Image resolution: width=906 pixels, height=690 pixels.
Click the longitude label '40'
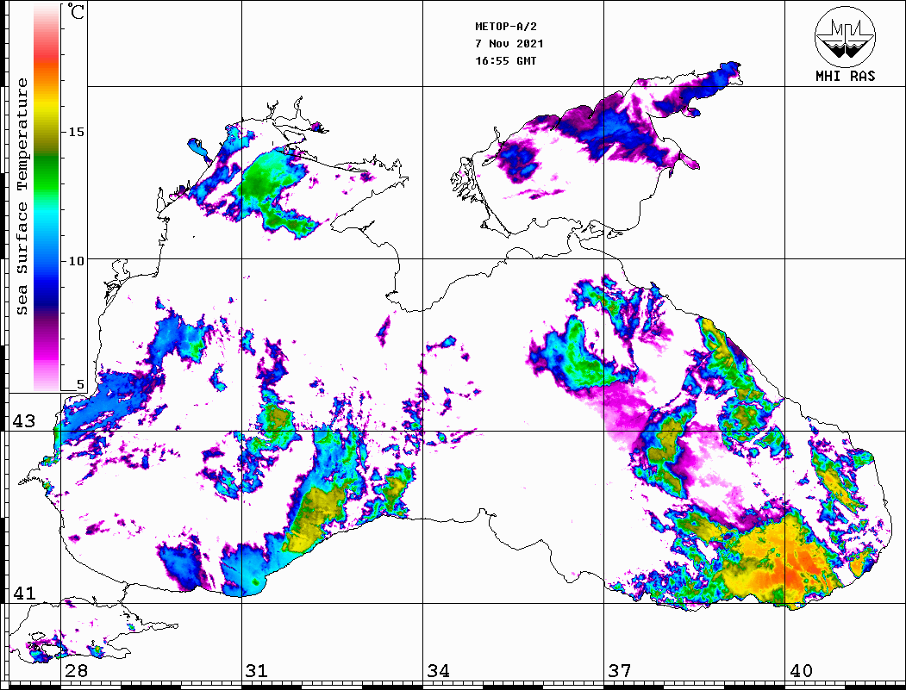tap(800, 670)
